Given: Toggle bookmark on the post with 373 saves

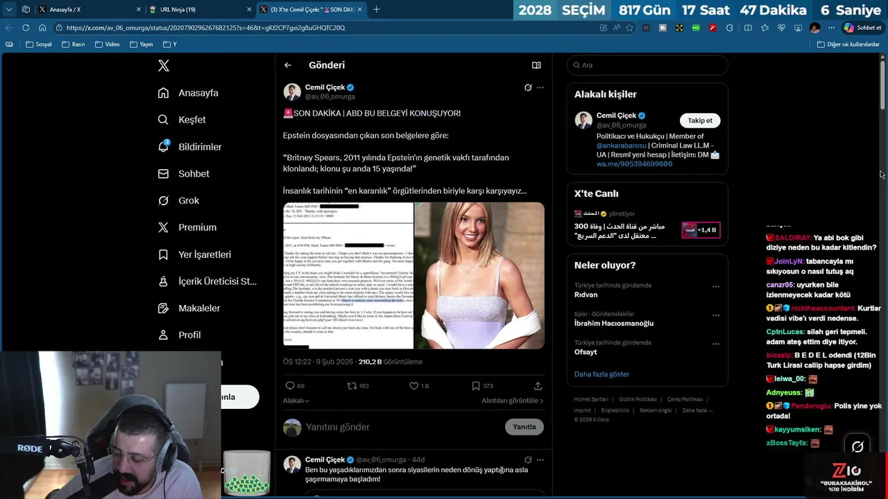Looking at the screenshot, I should pyautogui.click(x=476, y=385).
